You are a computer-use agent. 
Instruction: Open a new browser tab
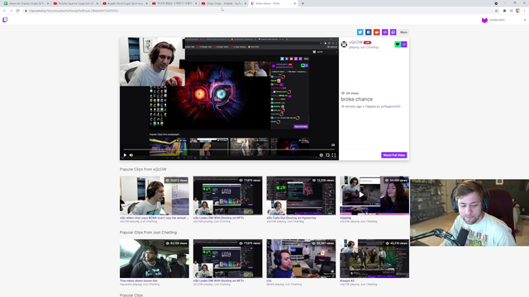pos(303,3)
